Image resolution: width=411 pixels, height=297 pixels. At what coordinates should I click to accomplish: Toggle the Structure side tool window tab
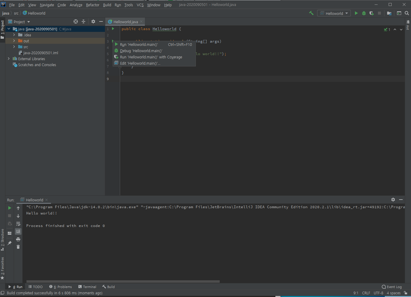click(2, 240)
